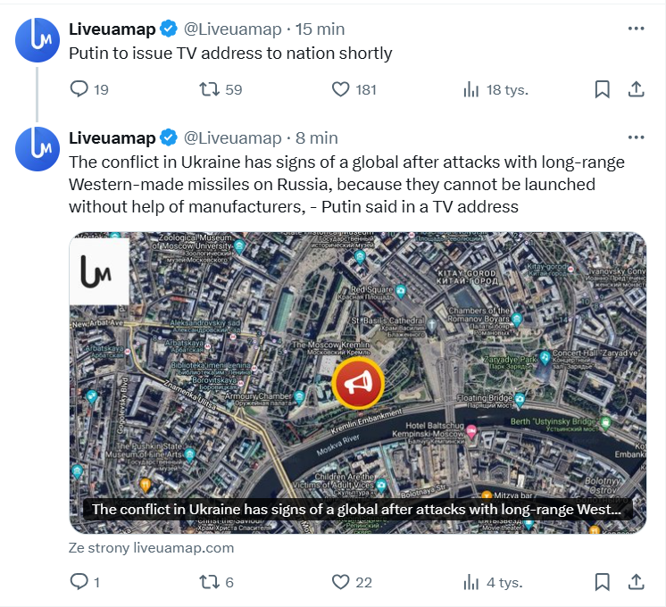
Task: View analytics of tweet with 18 tys. views
Action: point(470,89)
